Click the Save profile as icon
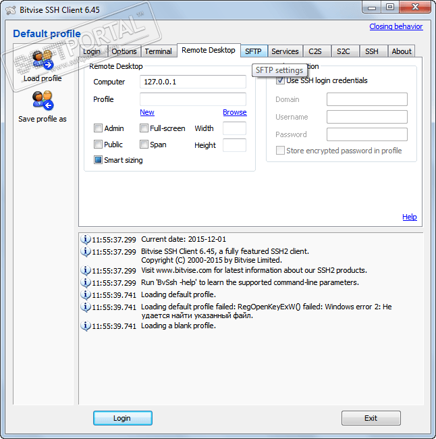The height and width of the screenshot is (439, 436). click(43, 101)
